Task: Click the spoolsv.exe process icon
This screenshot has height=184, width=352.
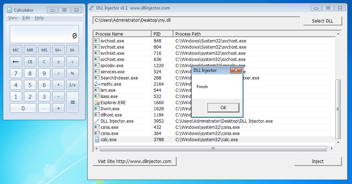Action: pyautogui.click(x=97, y=66)
